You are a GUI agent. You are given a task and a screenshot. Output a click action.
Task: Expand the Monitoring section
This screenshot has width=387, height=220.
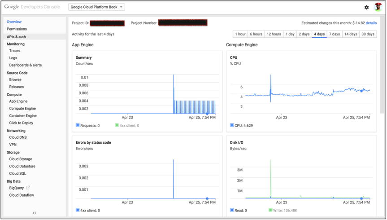click(x=16, y=44)
